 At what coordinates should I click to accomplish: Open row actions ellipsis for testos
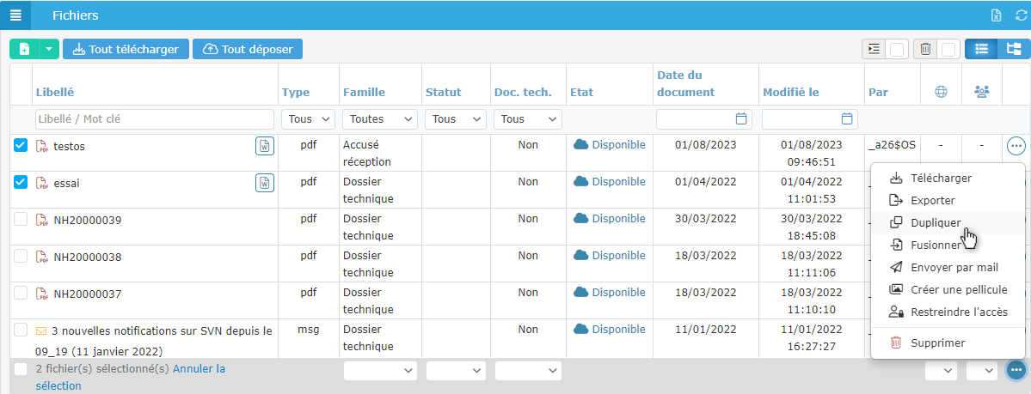coord(1016,146)
